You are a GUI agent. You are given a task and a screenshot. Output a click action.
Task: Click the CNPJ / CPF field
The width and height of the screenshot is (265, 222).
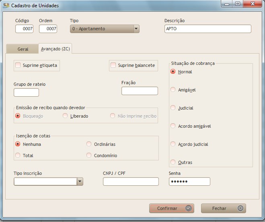pos(131,182)
